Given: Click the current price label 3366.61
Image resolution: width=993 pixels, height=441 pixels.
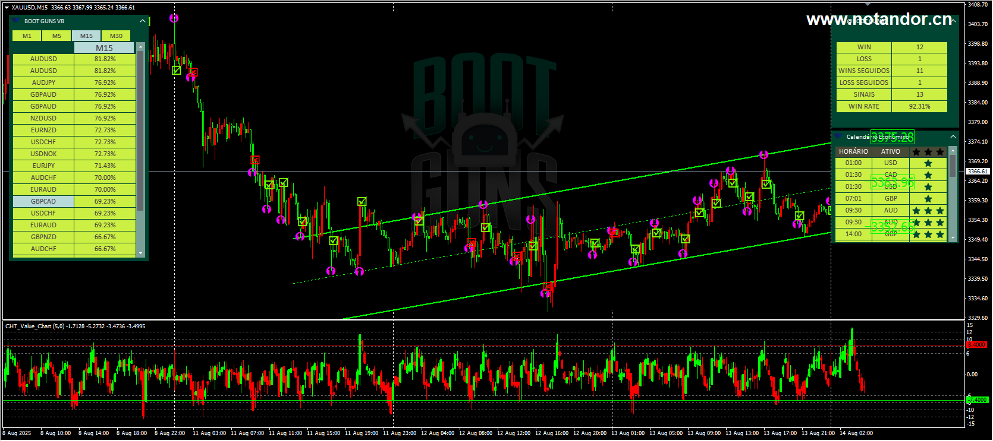Looking at the screenshot, I should coord(978,172).
